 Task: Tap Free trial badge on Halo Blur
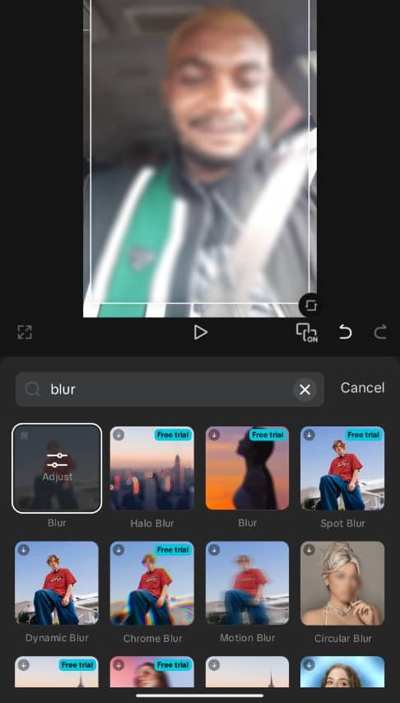pyautogui.click(x=173, y=435)
